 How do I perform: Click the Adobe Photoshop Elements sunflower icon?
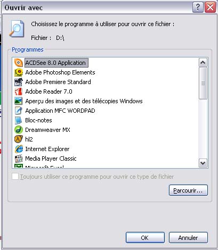[x=19, y=72]
